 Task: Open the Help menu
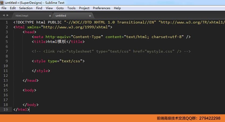(x=117, y=8)
